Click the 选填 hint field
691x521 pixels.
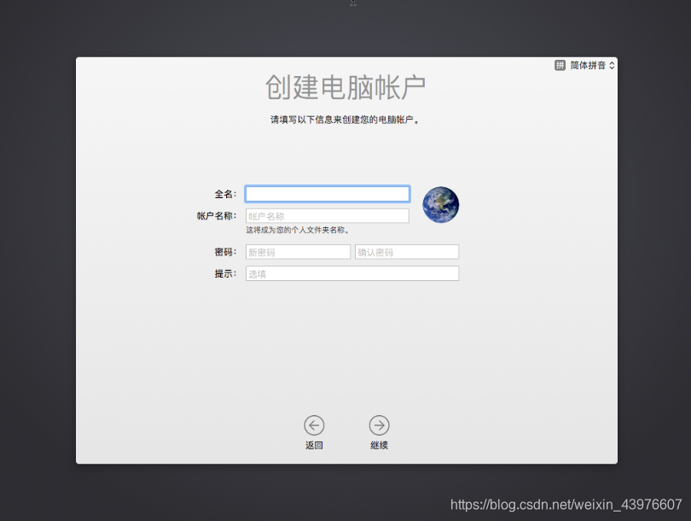[x=352, y=272]
